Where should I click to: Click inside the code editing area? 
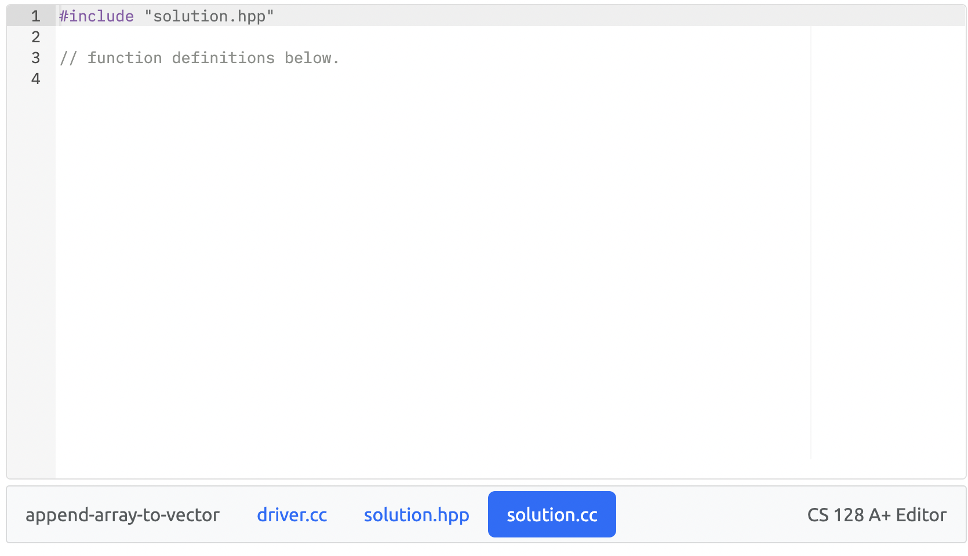click(x=406, y=232)
